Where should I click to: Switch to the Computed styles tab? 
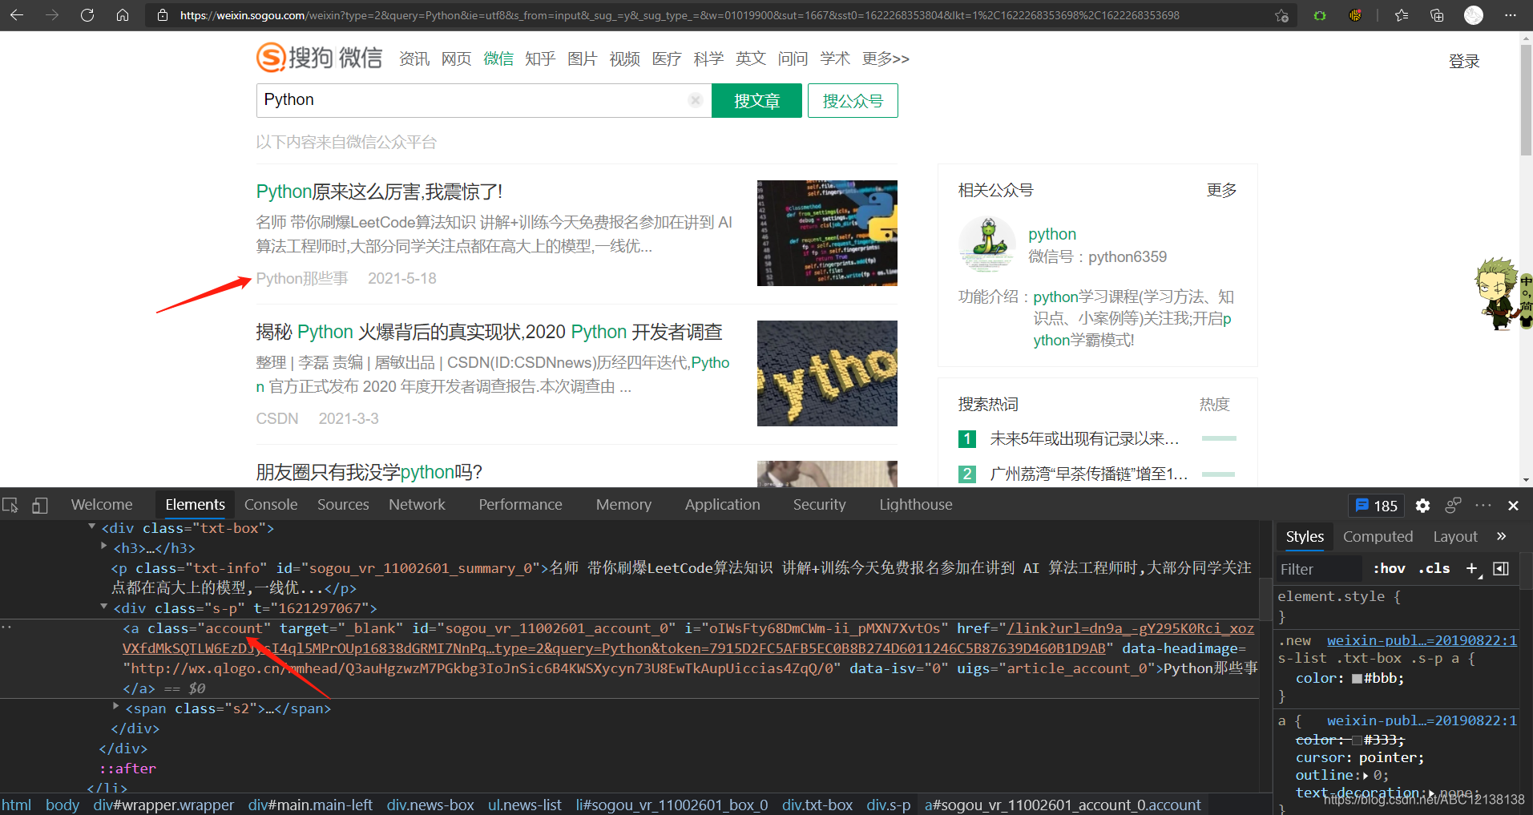coord(1378,537)
